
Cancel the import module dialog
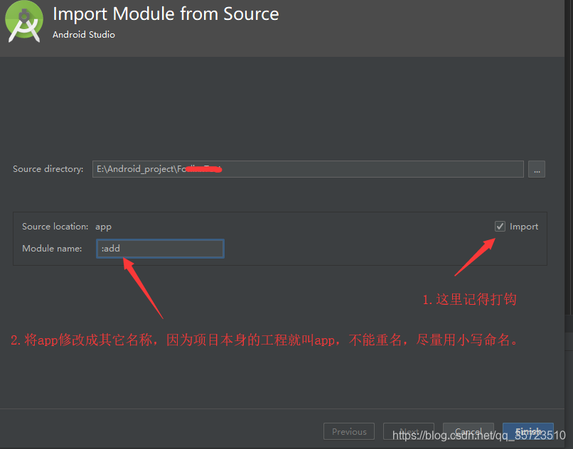pos(468,431)
